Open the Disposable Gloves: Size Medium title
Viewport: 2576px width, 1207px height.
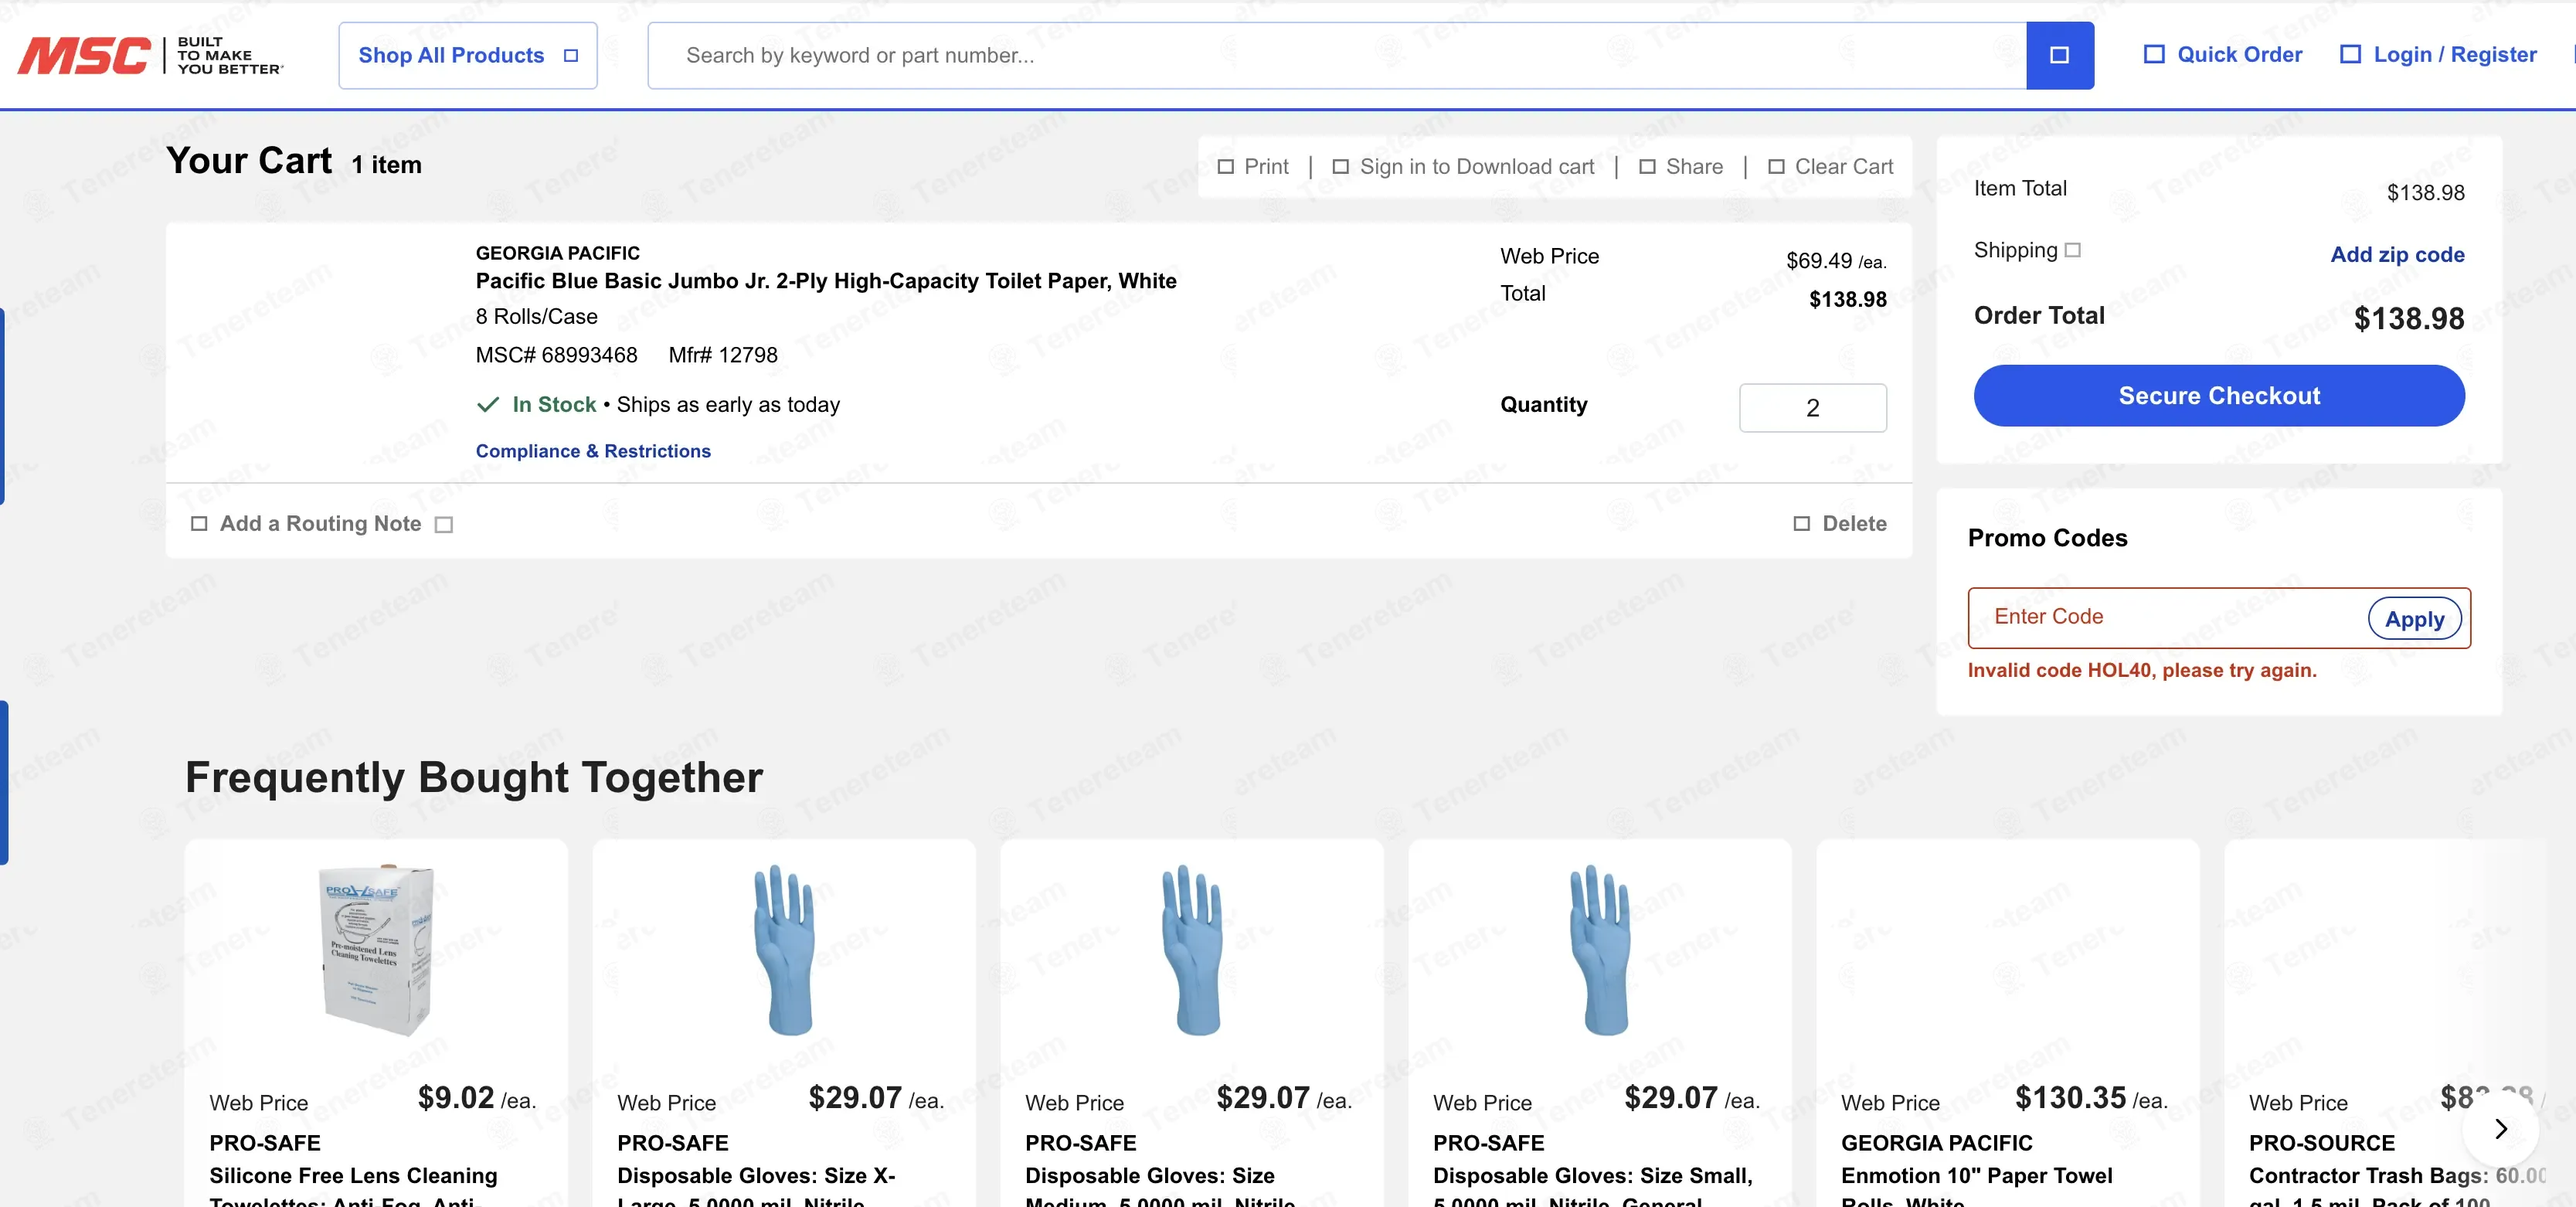(1160, 1187)
